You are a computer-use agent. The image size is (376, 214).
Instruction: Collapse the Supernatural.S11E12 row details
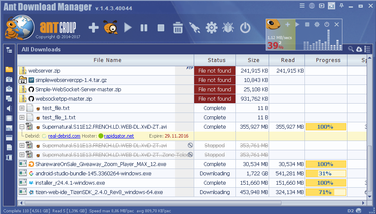point(22,127)
